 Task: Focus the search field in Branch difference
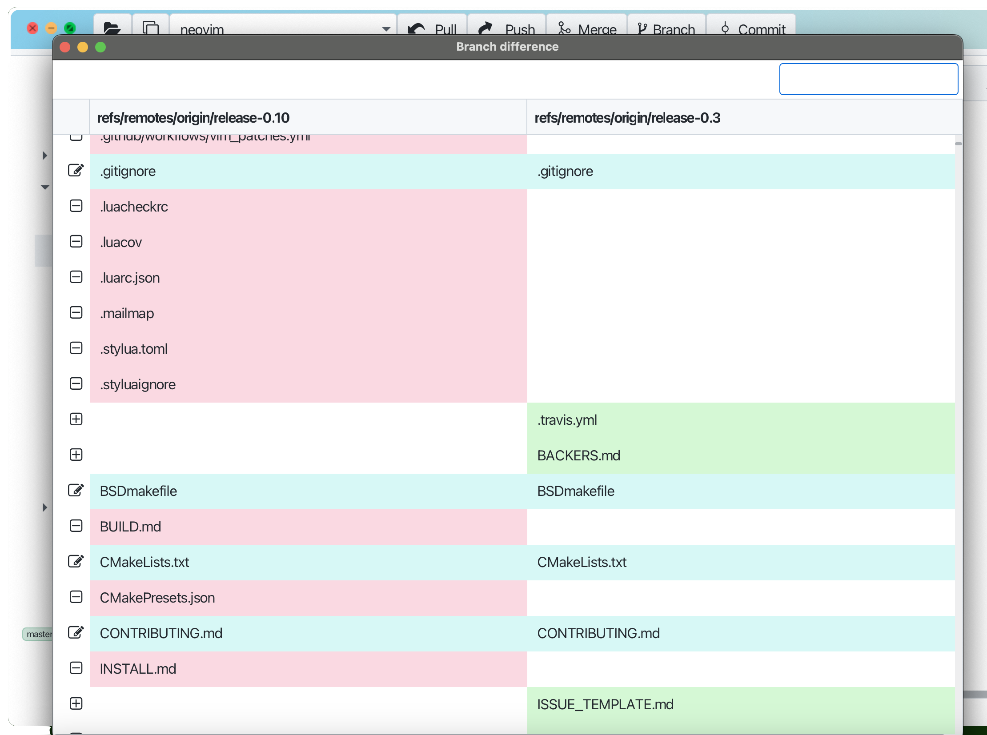click(x=869, y=79)
